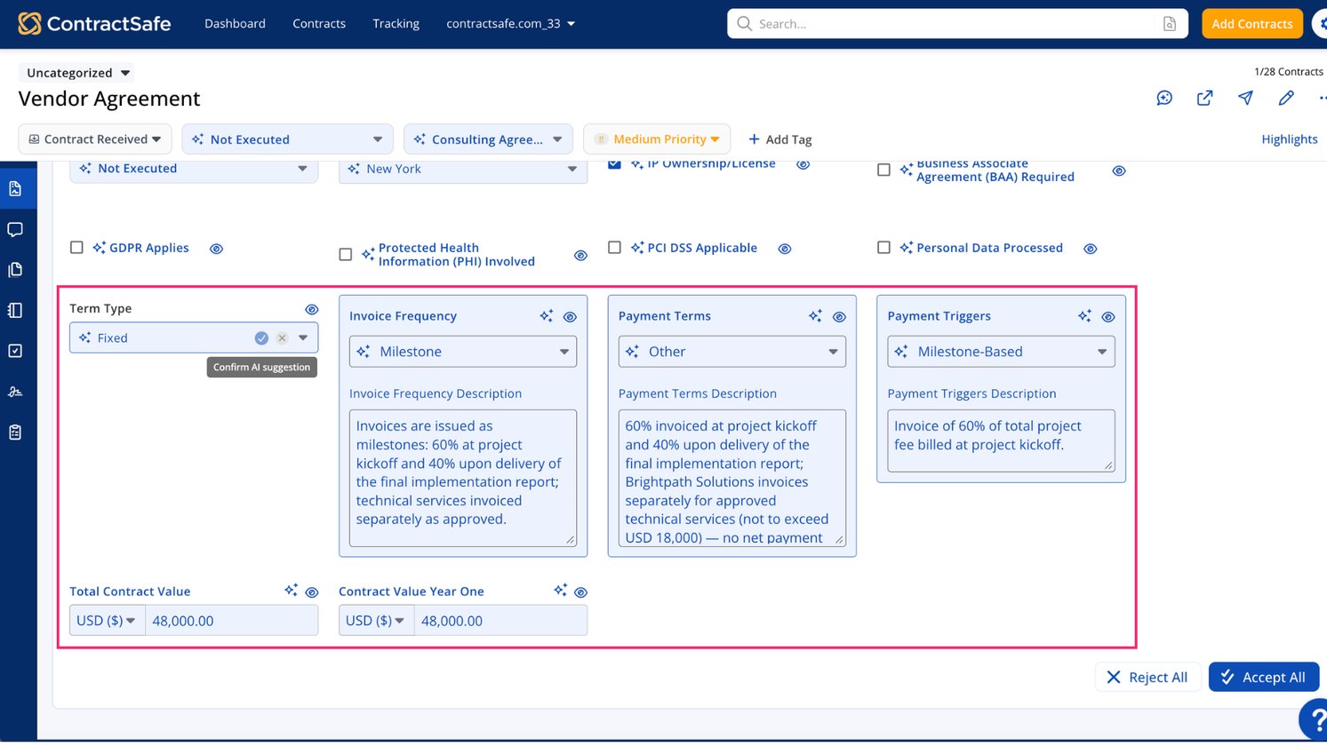Image resolution: width=1327 pixels, height=746 pixels.
Task: Click the send paper-plane icon near title
Action: click(x=1245, y=98)
